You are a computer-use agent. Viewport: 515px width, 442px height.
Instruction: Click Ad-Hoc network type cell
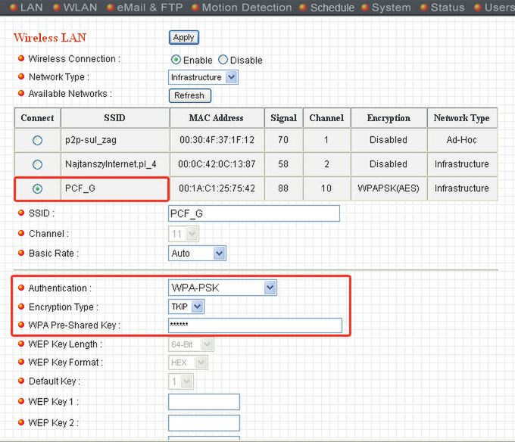click(461, 140)
